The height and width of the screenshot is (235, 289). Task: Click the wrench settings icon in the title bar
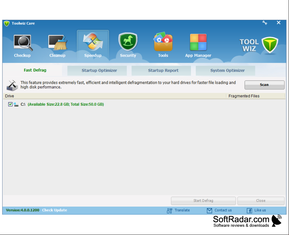pos(265,23)
